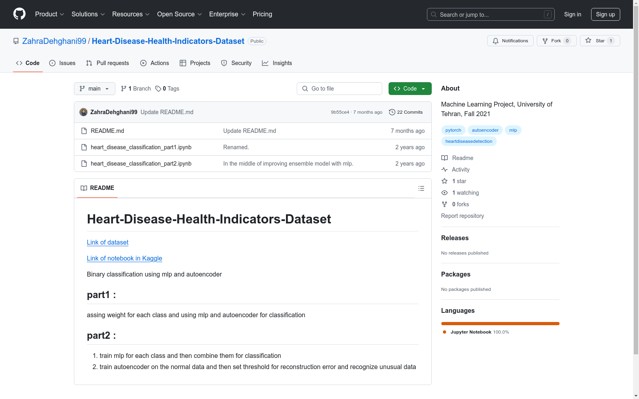Click file icon for heart_disease_classification_part1.ipynb
639x399 pixels.
84,147
